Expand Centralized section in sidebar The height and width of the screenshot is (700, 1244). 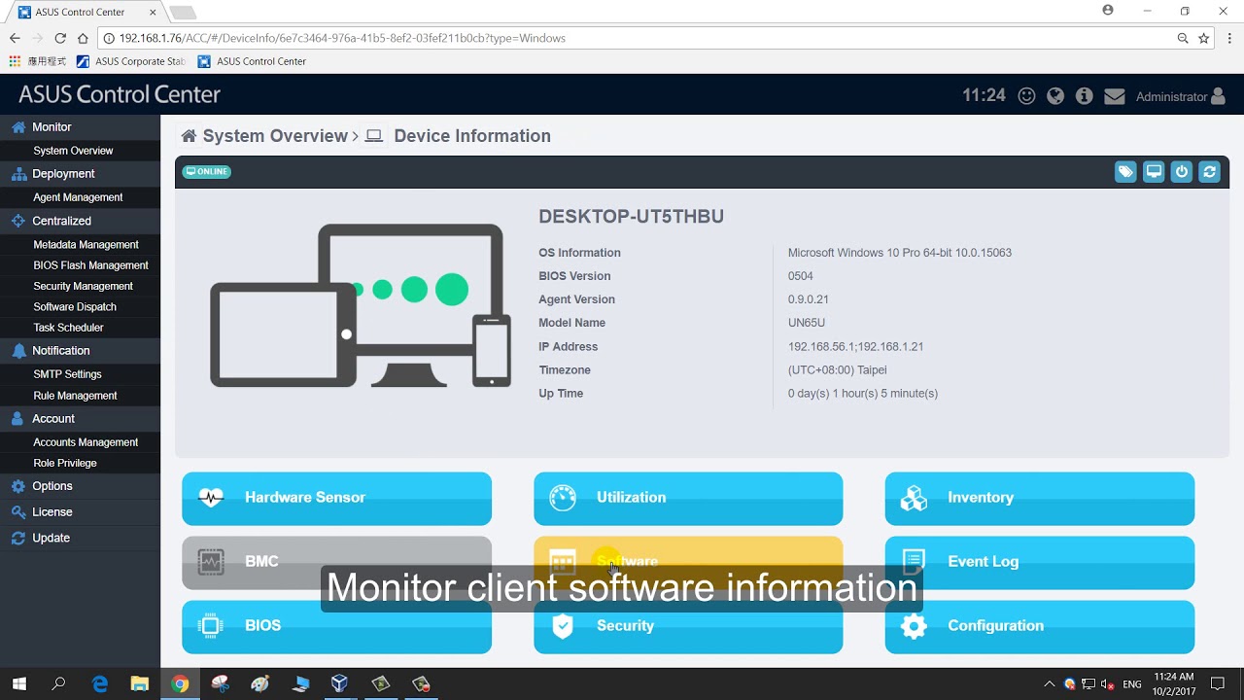tap(80, 221)
